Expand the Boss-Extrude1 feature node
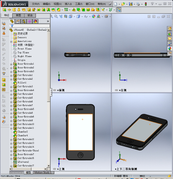The image size is (173, 179). tap(11, 64)
